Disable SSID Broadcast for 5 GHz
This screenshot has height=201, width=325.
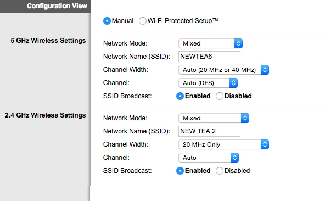coord(220,96)
